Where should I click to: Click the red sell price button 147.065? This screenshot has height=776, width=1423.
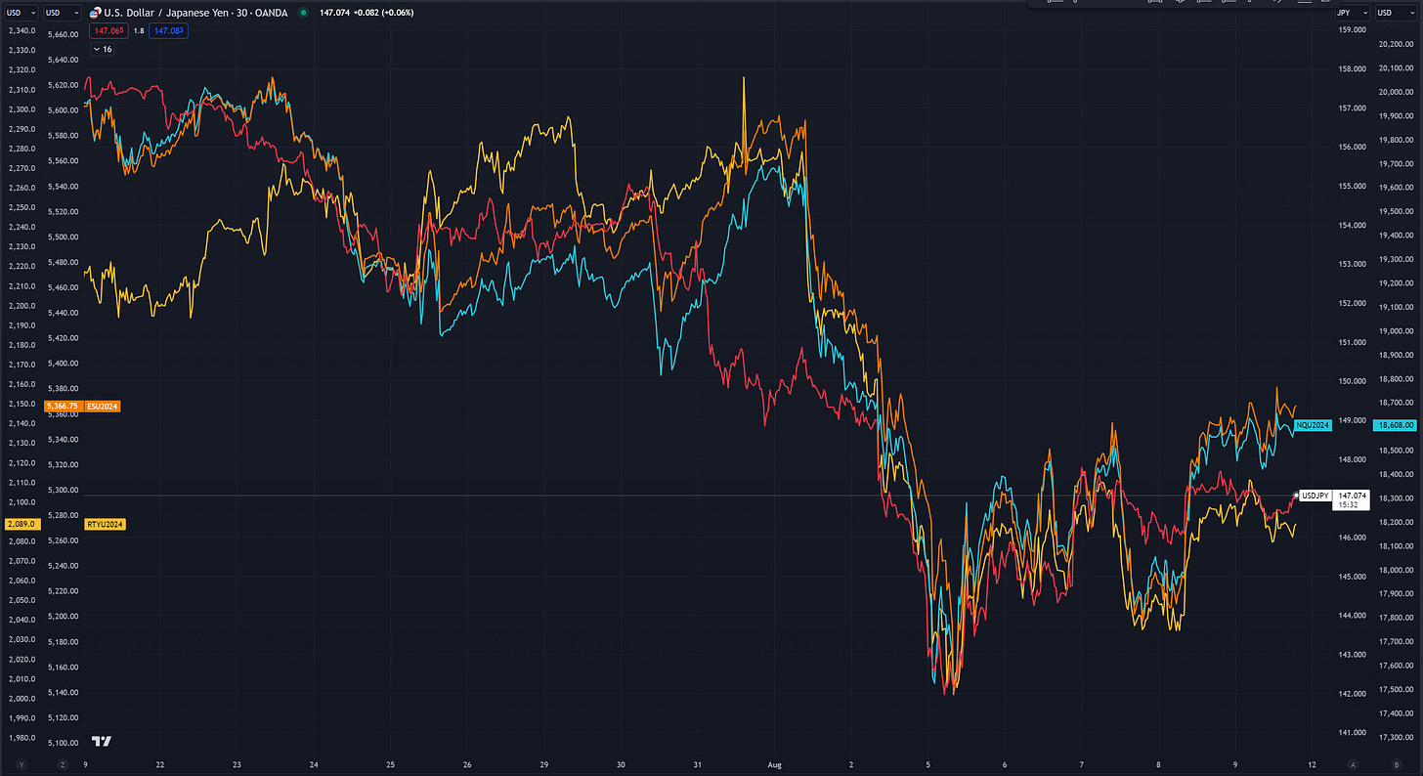[107, 31]
